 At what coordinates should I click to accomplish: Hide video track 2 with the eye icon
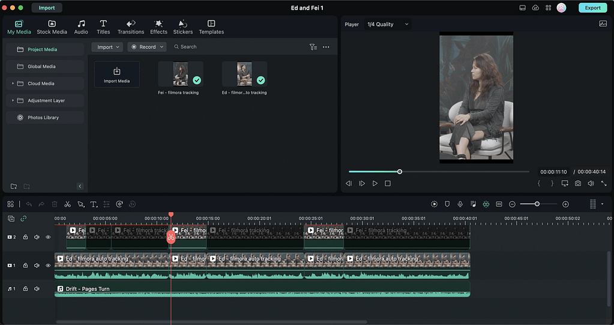pos(48,237)
